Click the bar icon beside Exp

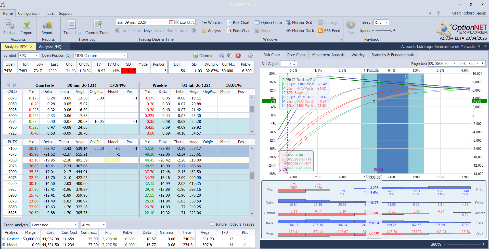point(176,22)
